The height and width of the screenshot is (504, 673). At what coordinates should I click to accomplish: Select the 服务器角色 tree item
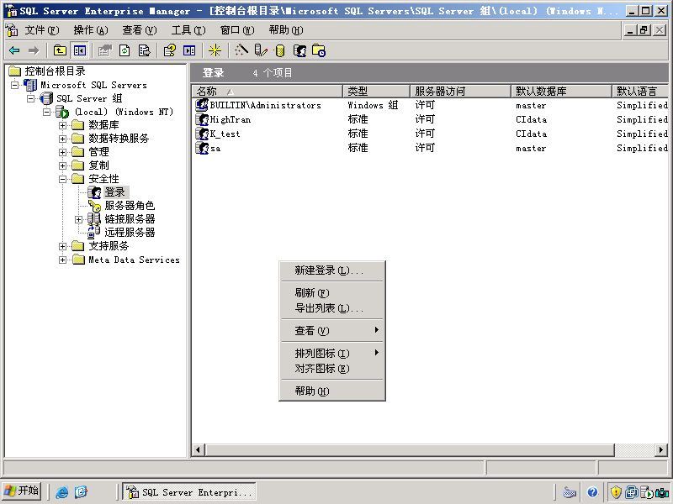click(130, 206)
